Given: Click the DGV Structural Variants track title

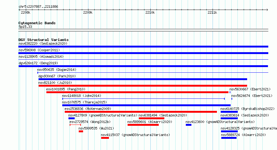Looking at the screenshot, I should (44, 40).
